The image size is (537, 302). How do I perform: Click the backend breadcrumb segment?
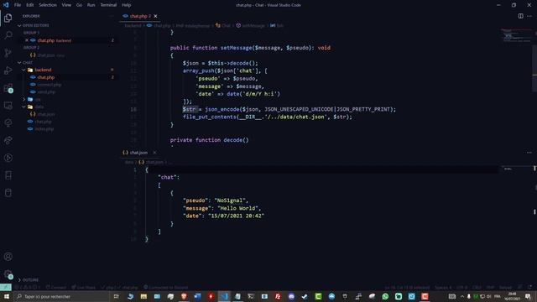coord(133,26)
